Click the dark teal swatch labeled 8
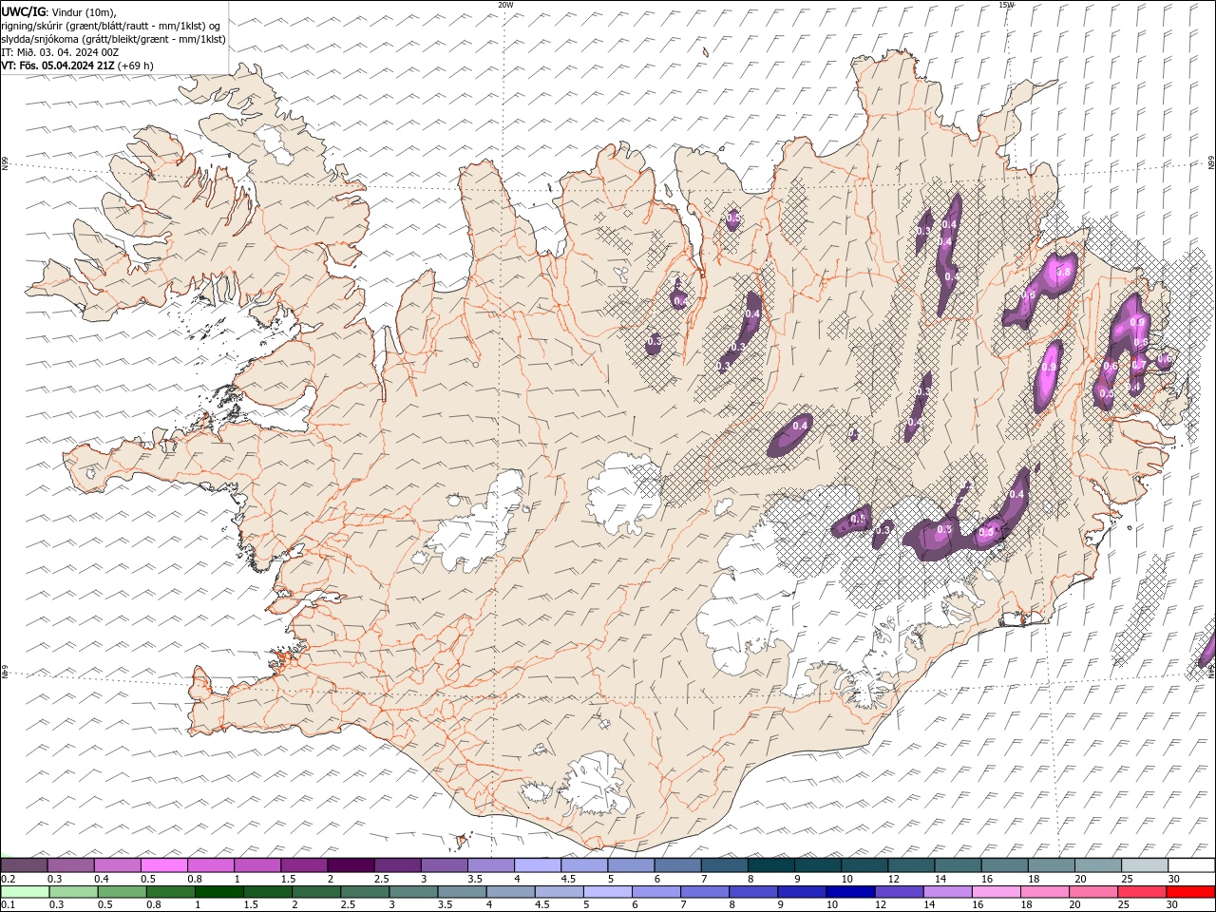Screen dimensions: 1216x912 pyautogui.click(x=769, y=864)
